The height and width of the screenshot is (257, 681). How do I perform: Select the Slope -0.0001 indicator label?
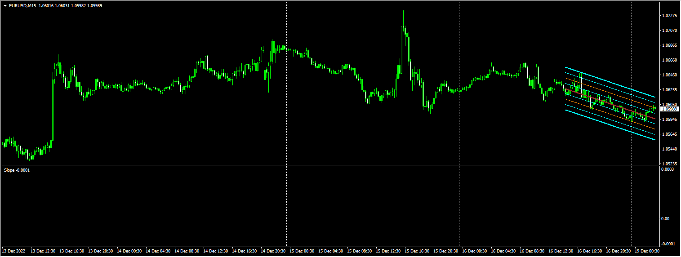coord(17,170)
